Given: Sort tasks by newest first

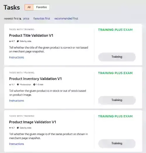Looking at the screenshot, I should tap(11, 18).
